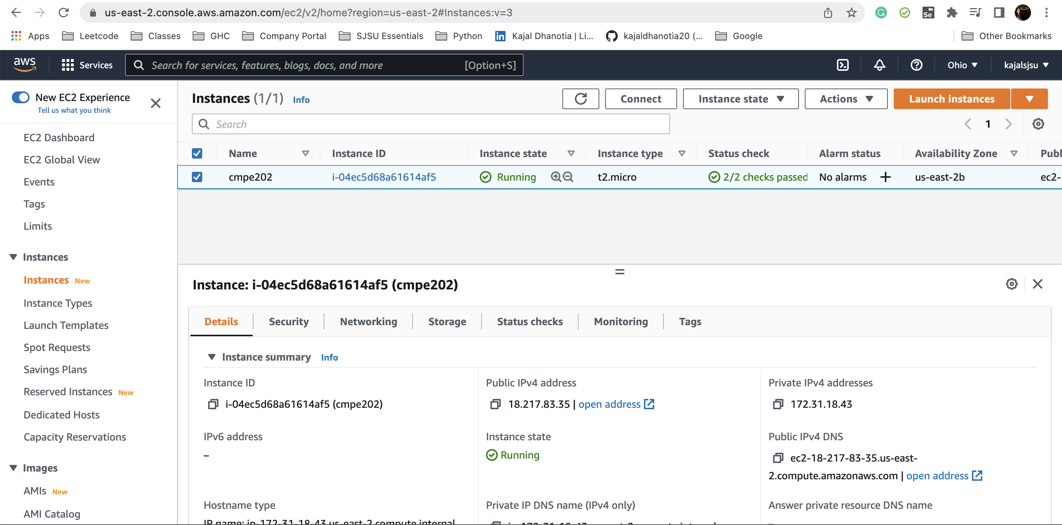Switch to the Networking tab
This screenshot has height=525, width=1062.
368,321
